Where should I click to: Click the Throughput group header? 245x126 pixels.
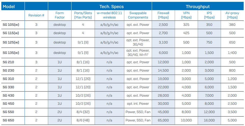click(198, 6)
